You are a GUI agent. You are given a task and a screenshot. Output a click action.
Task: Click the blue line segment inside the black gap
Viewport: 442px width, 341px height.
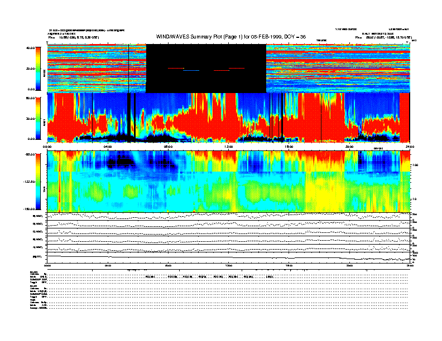tap(191, 70)
